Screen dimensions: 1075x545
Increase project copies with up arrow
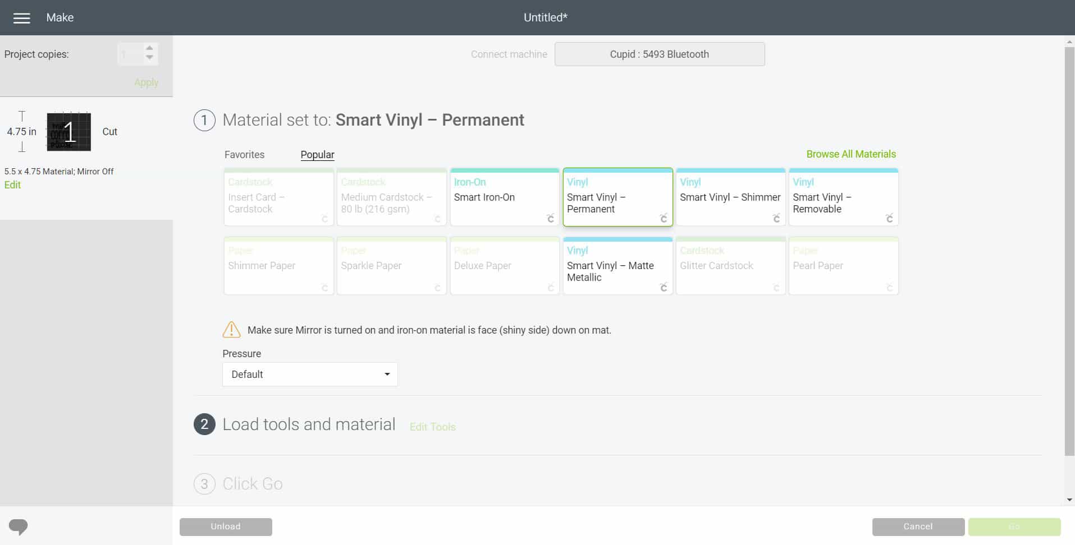149,48
